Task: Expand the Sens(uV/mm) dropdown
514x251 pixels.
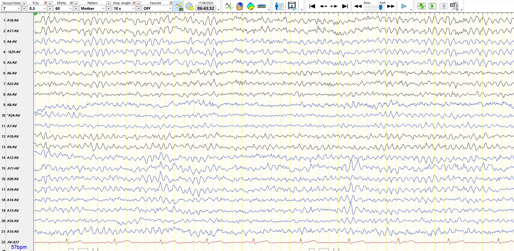Action: (x=19, y=8)
